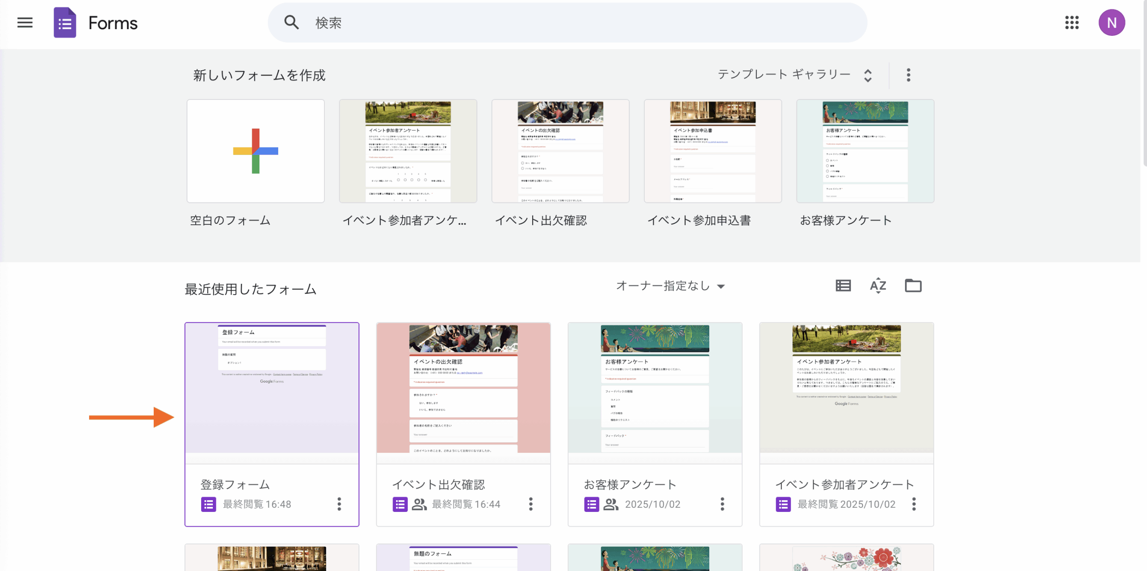Choose the お客様アンケート template thumbnail
The width and height of the screenshot is (1147, 571).
(x=865, y=151)
